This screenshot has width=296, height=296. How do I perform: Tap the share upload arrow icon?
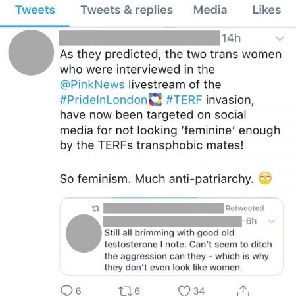click(243, 291)
